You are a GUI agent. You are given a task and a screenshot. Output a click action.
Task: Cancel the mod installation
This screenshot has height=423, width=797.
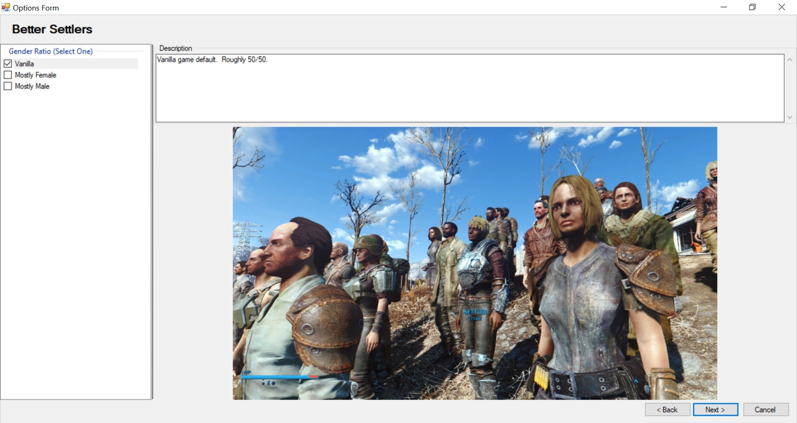[766, 409]
